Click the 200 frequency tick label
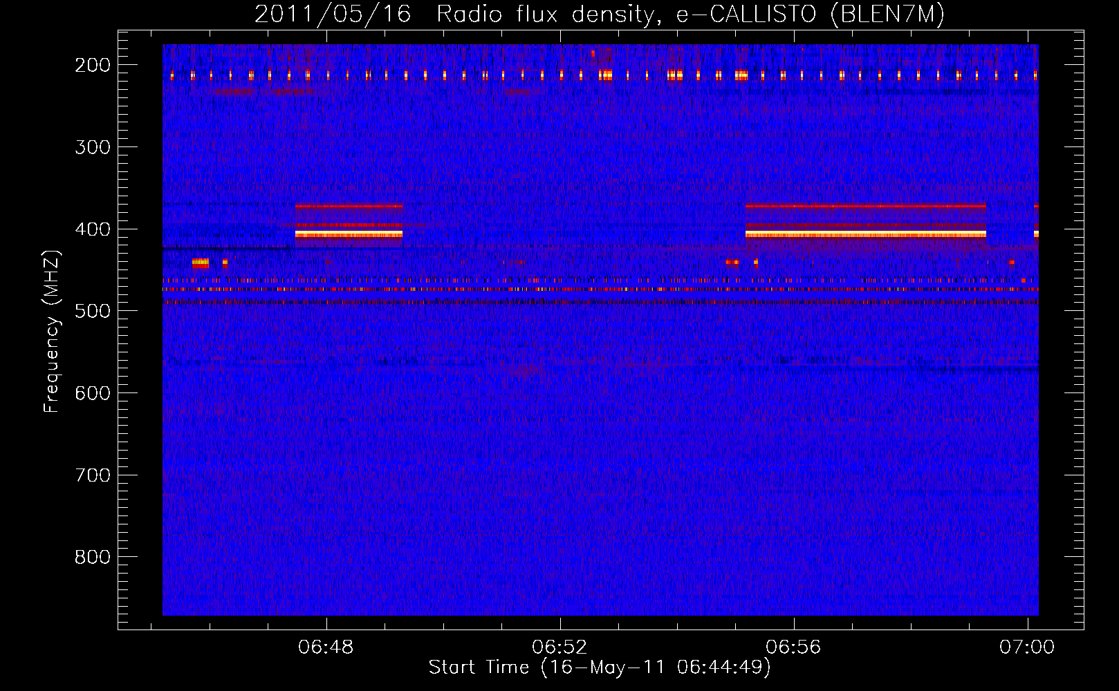1119x691 pixels. click(93, 65)
